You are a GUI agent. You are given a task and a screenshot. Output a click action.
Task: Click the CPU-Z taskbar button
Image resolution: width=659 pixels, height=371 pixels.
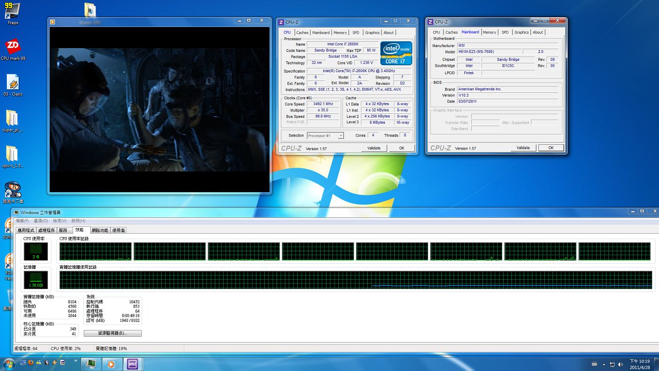[132, 364]
